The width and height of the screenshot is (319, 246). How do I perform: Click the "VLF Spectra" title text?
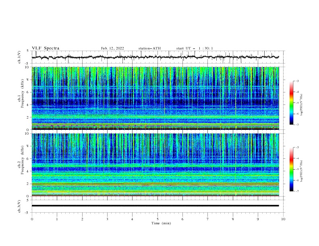46,48
